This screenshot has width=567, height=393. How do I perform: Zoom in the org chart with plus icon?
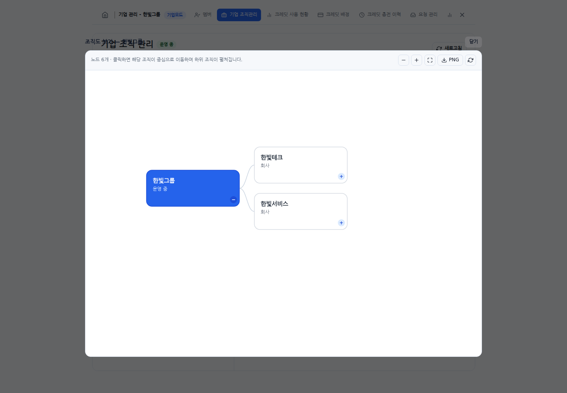[x=417, y=60]
